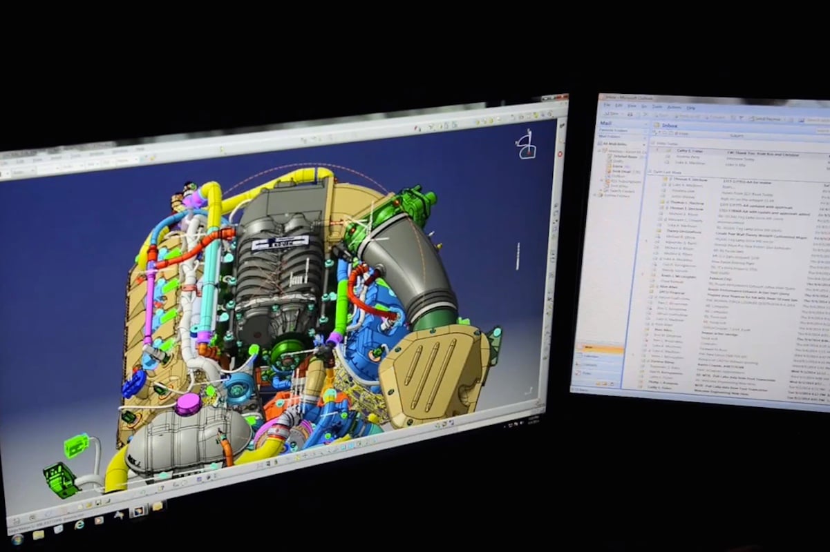830x552 pixels.
Task: Switch to Tasks in the navigation pane
Action: [x=596, y=373]
